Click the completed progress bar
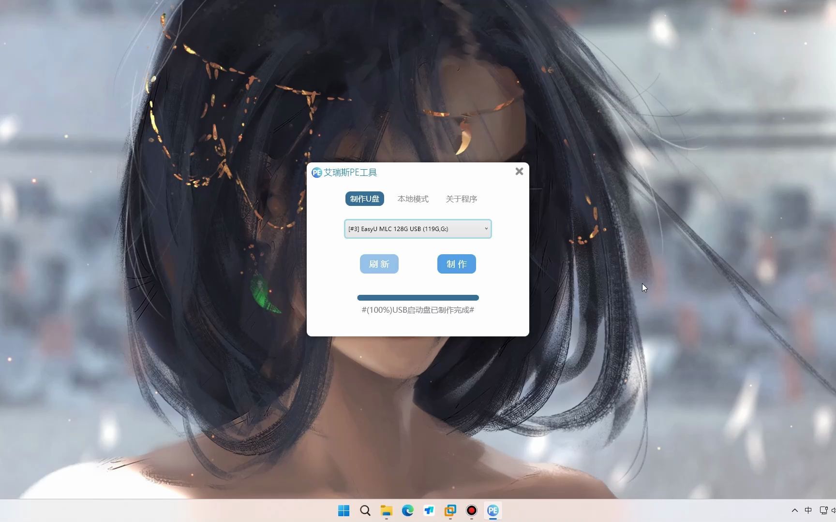This screenshot has width=836, height=522. [418, 298]
